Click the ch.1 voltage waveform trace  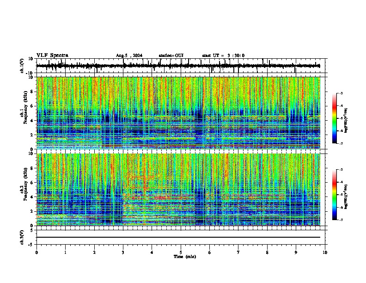point(178,66)
